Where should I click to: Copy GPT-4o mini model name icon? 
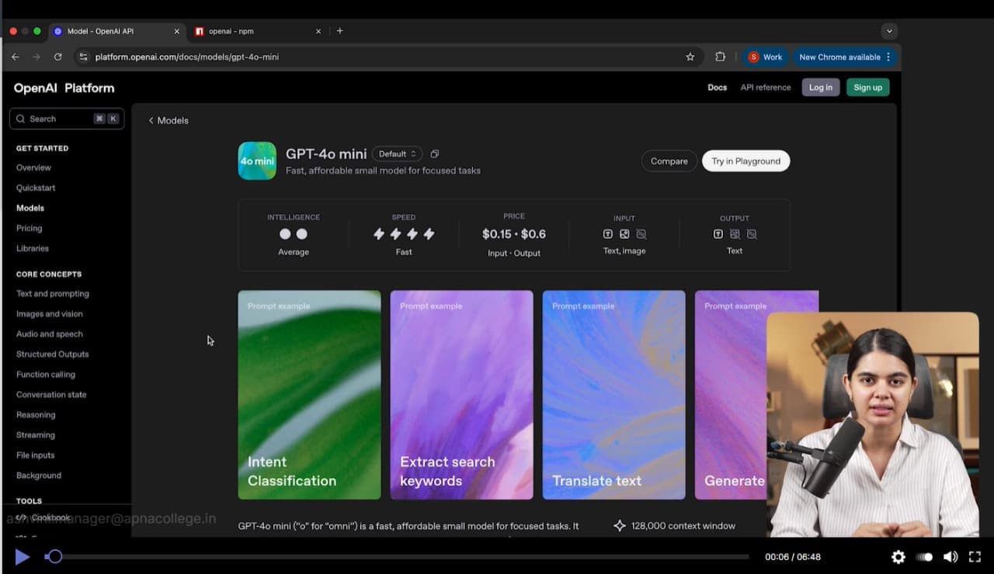tap(435, 154)
